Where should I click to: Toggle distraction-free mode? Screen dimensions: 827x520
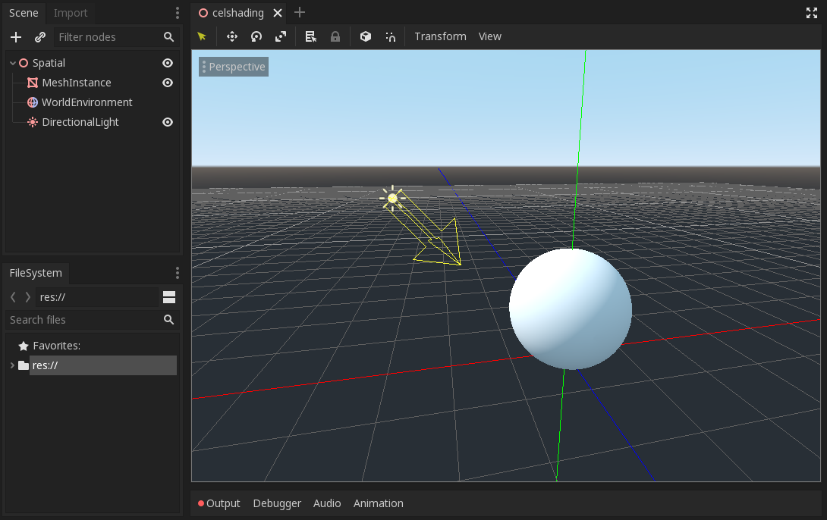coord(811,12)
